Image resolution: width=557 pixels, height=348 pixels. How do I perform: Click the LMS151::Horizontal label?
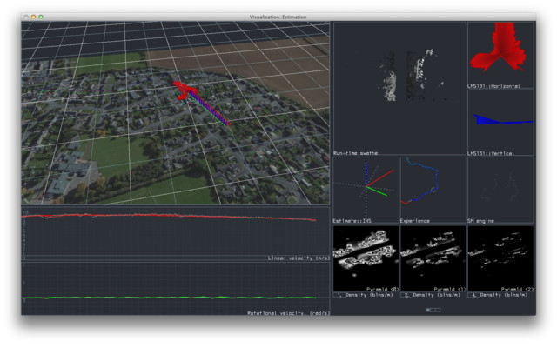(x=494, y=84)
